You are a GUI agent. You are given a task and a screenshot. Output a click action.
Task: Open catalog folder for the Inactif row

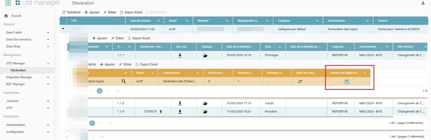click(x=205, y=103)
